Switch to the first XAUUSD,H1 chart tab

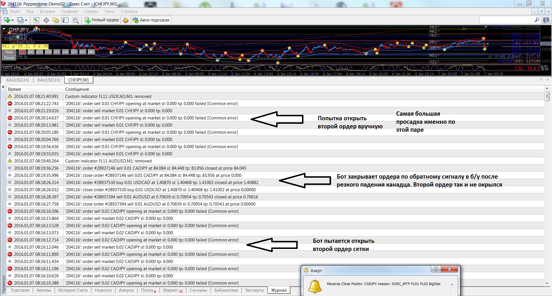tap(18, 80)
